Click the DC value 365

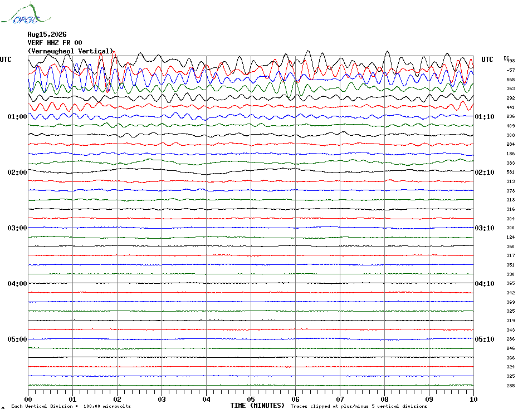tap(510, 284)
